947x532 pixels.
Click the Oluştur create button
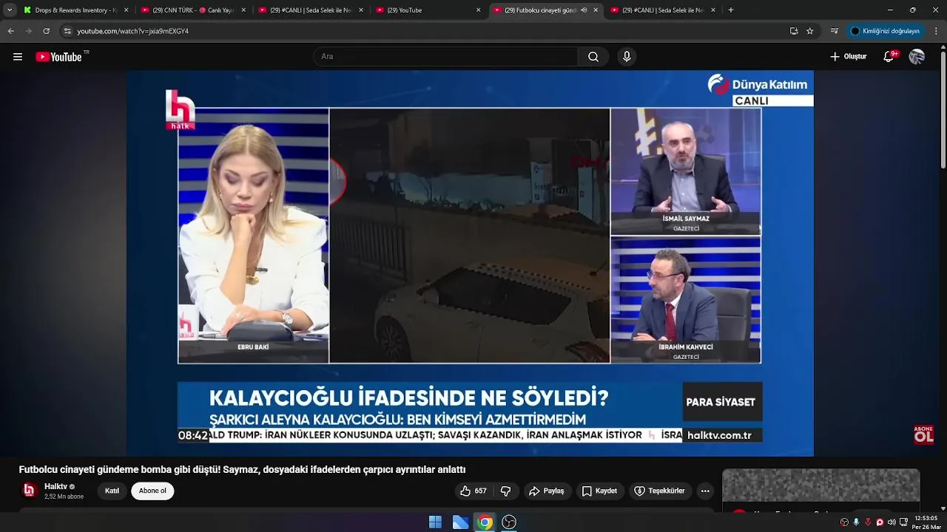pyautogui.click(x=848, y=57)
